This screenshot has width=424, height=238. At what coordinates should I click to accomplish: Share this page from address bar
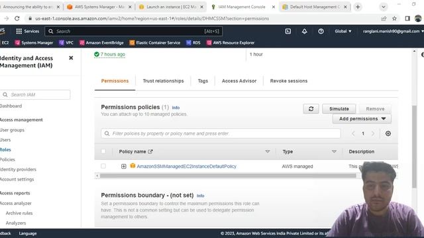pos(384,19)
